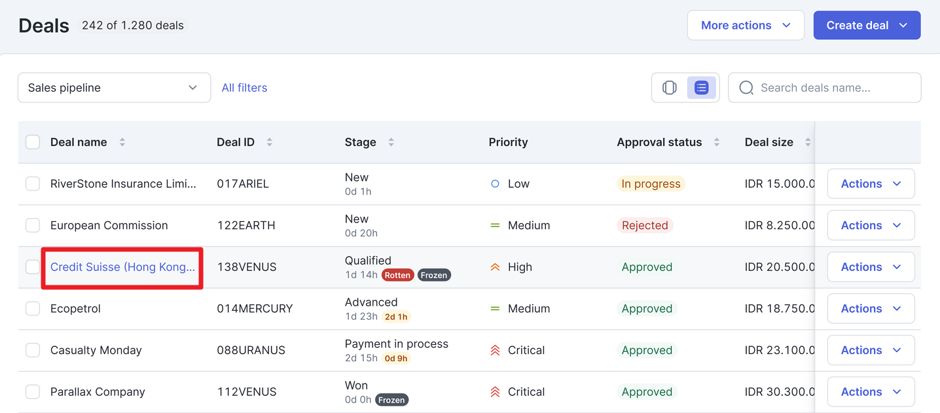Click Critical priority icon on Casualty Monday row
Screen dimensions: 940x413
coord(495,350)
